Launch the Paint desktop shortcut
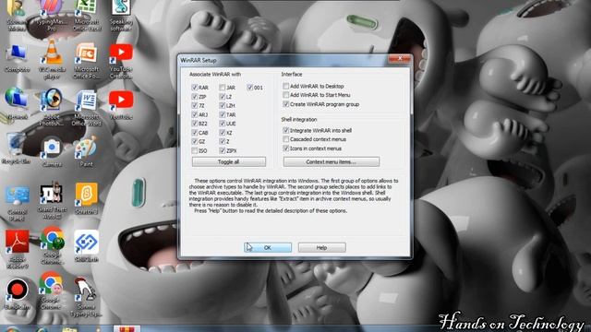591x332 pixels. [86, 152]
